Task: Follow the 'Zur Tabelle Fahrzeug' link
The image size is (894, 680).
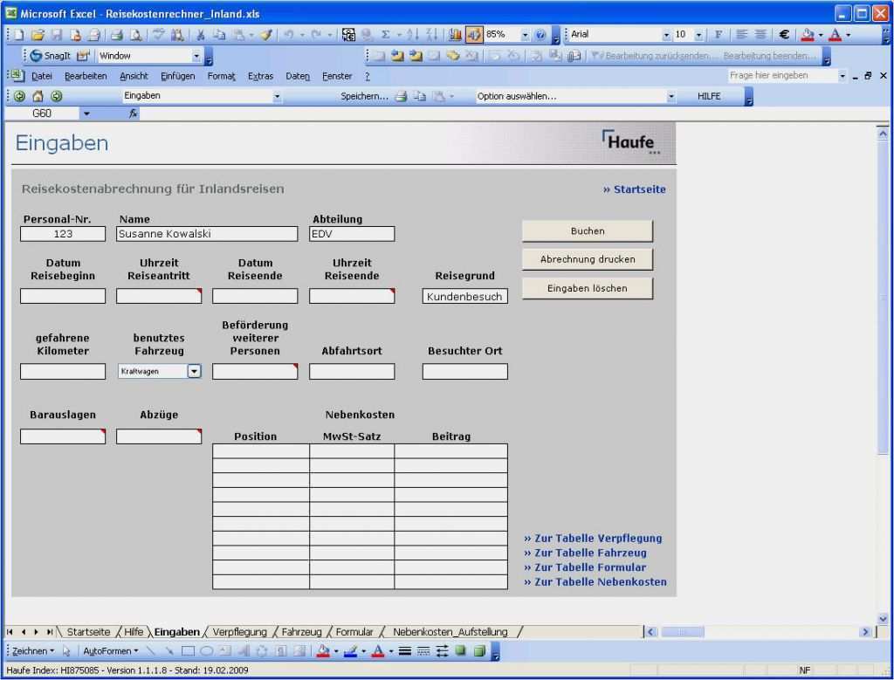Action: point(590,553)
